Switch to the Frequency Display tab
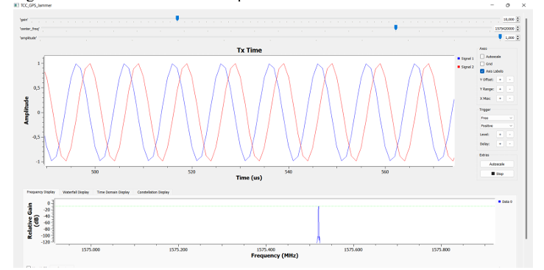This screenshot has height=270, width=544. (x=41, y=192)
